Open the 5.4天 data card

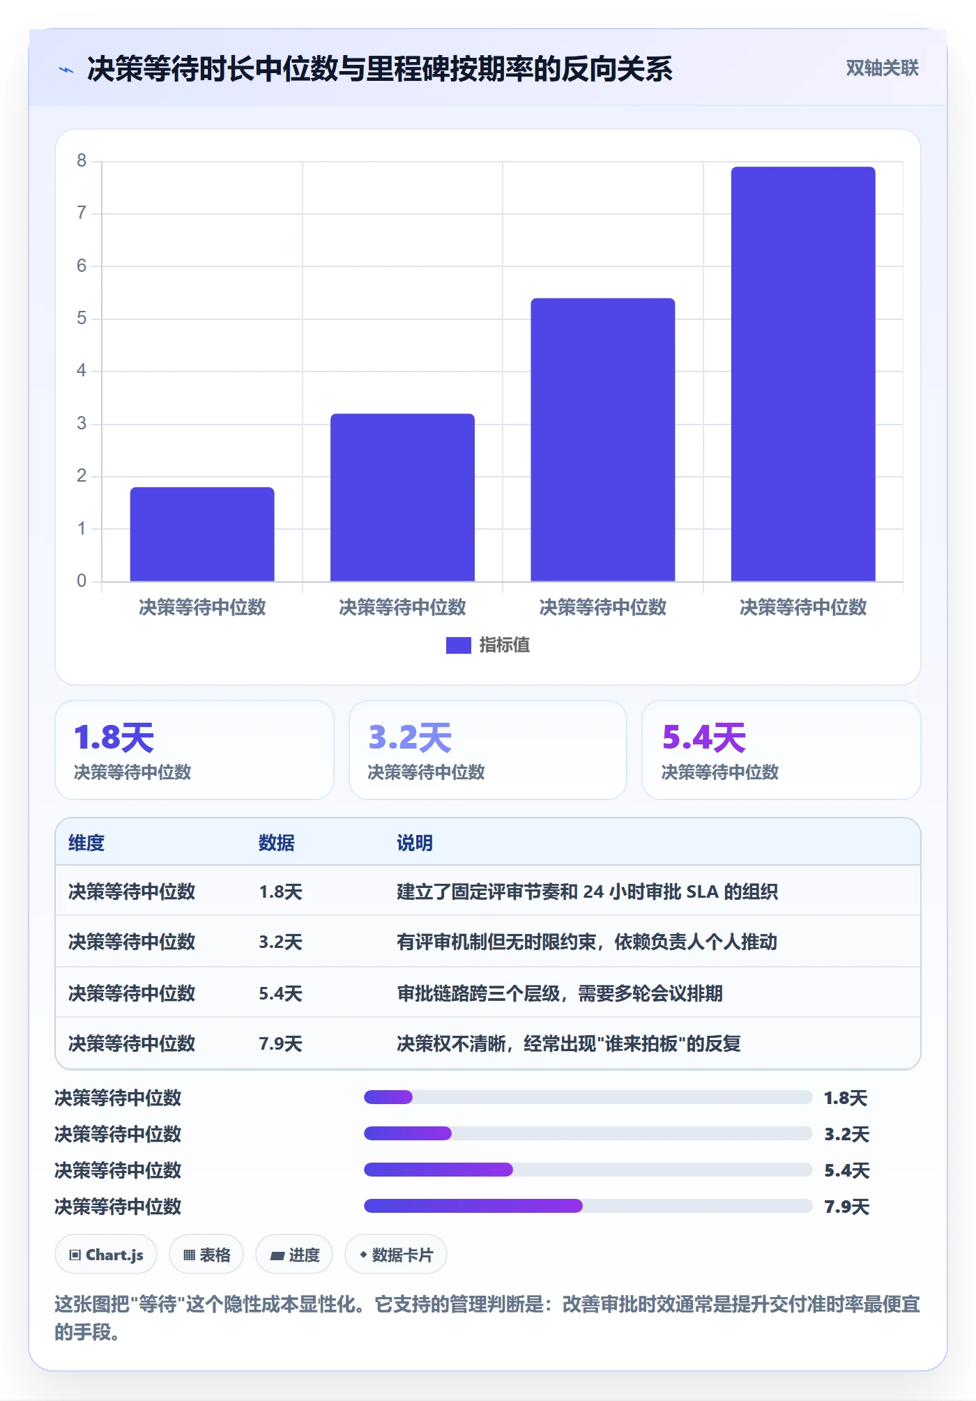tap(781, 750)
